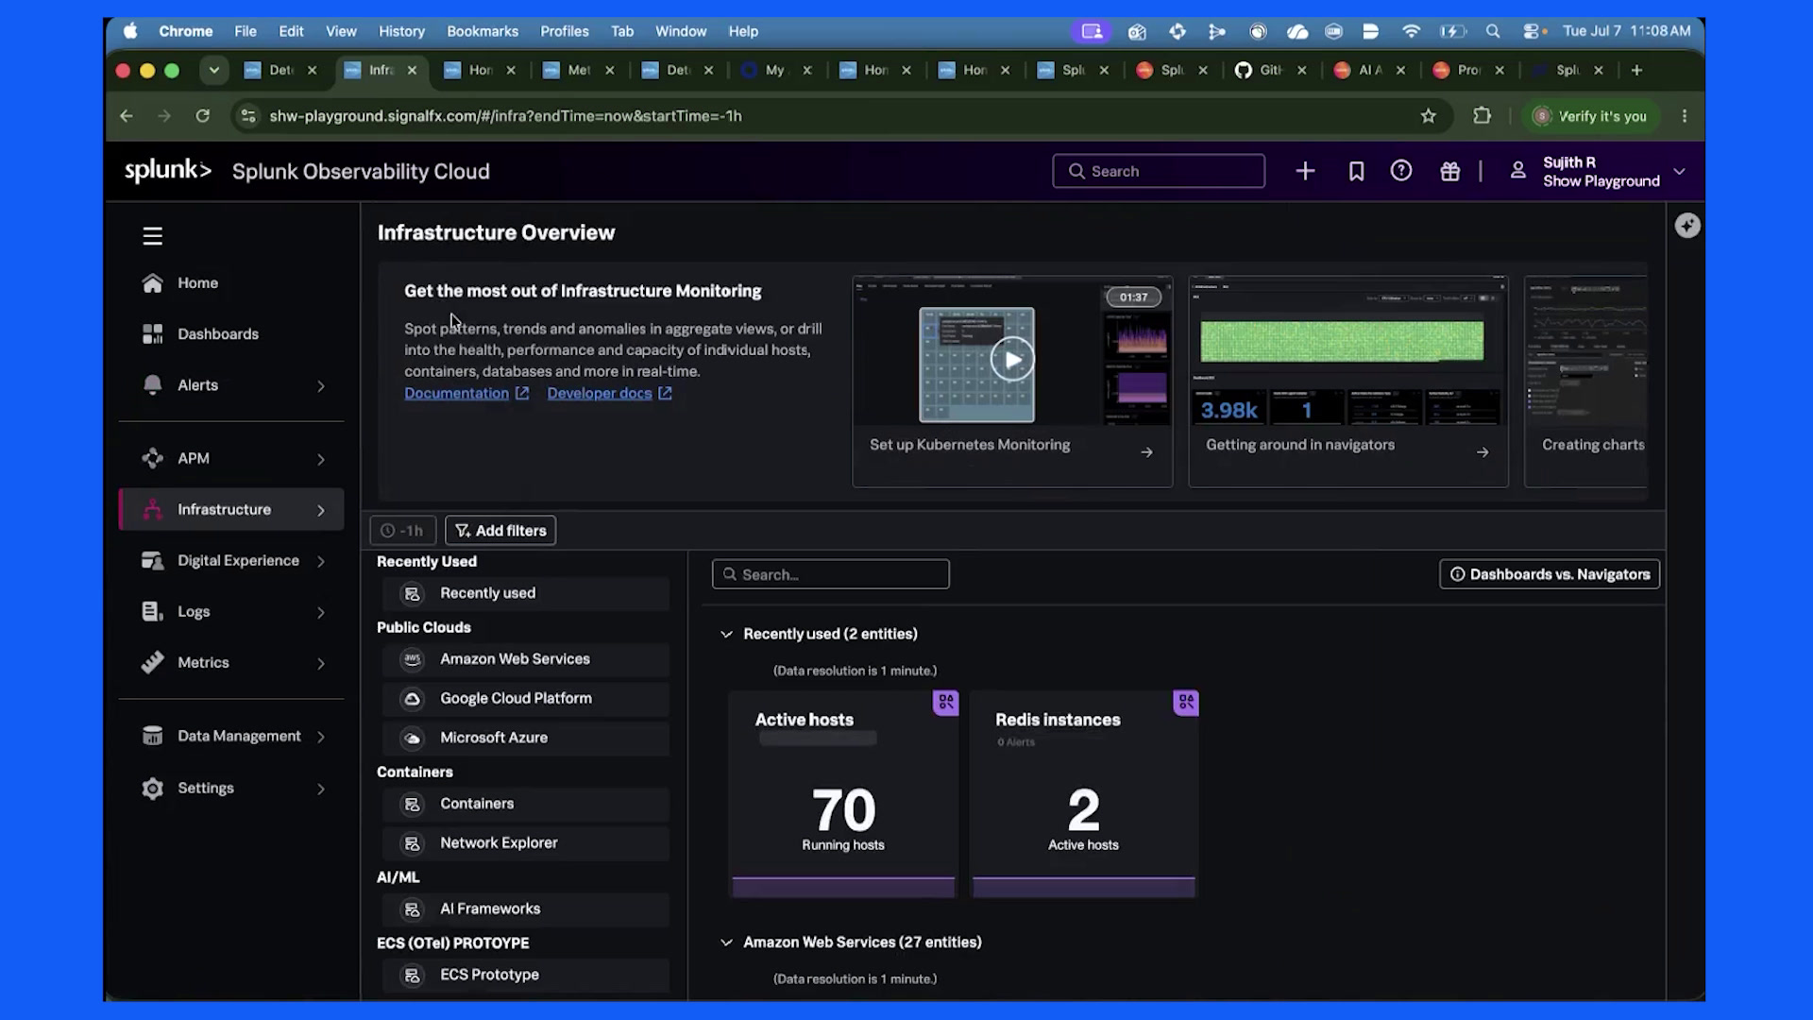Open the hamburger navigation menu
1813x1020 pixels.
152,236
